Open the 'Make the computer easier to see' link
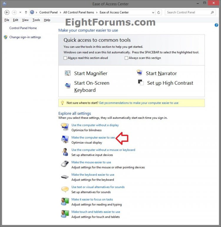The image size is (221, 227). [93, 138]
